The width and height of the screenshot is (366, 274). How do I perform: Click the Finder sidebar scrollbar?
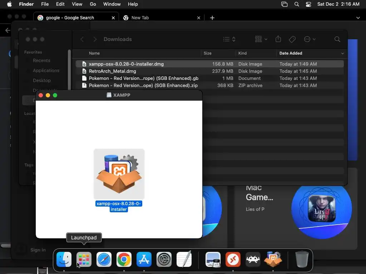pos(69,70)
